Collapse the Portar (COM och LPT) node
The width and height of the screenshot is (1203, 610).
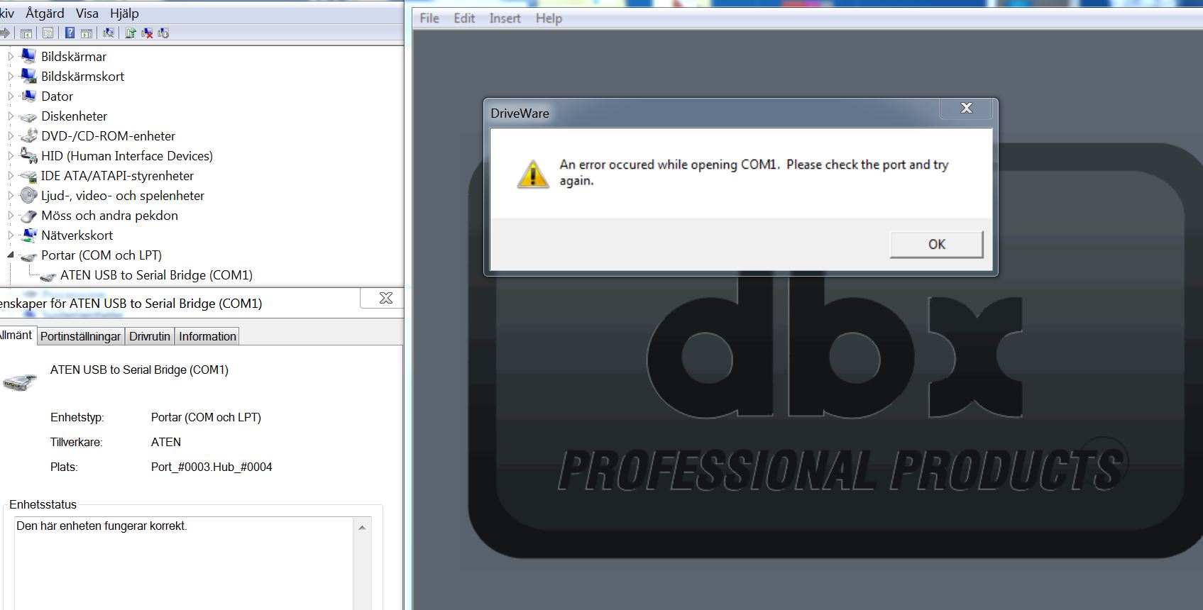[x=11, y=255]
